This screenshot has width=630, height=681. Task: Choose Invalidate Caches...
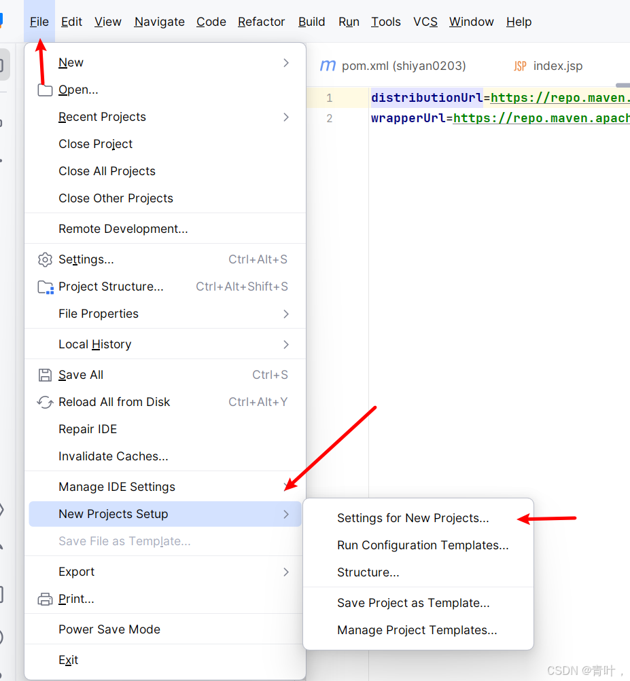(x=164, y=456)
